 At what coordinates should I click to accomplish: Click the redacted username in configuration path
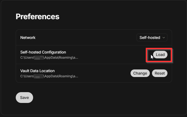pos(39,58)
